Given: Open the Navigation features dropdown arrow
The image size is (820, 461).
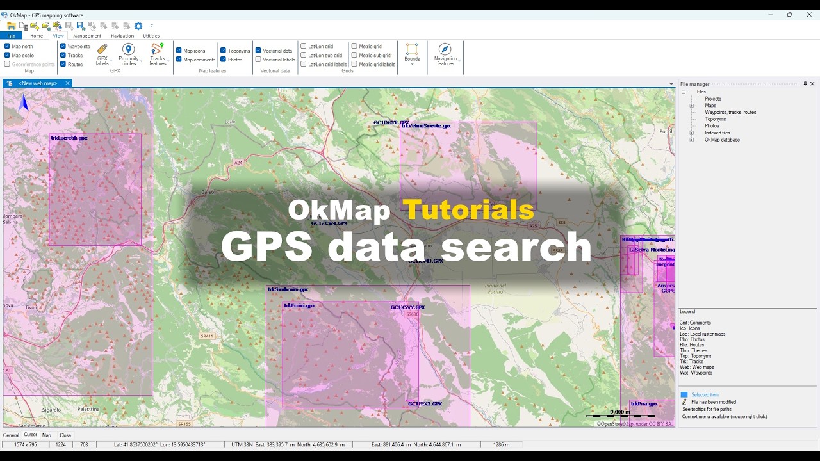Looking at the screenshot, I should [459, 62].
